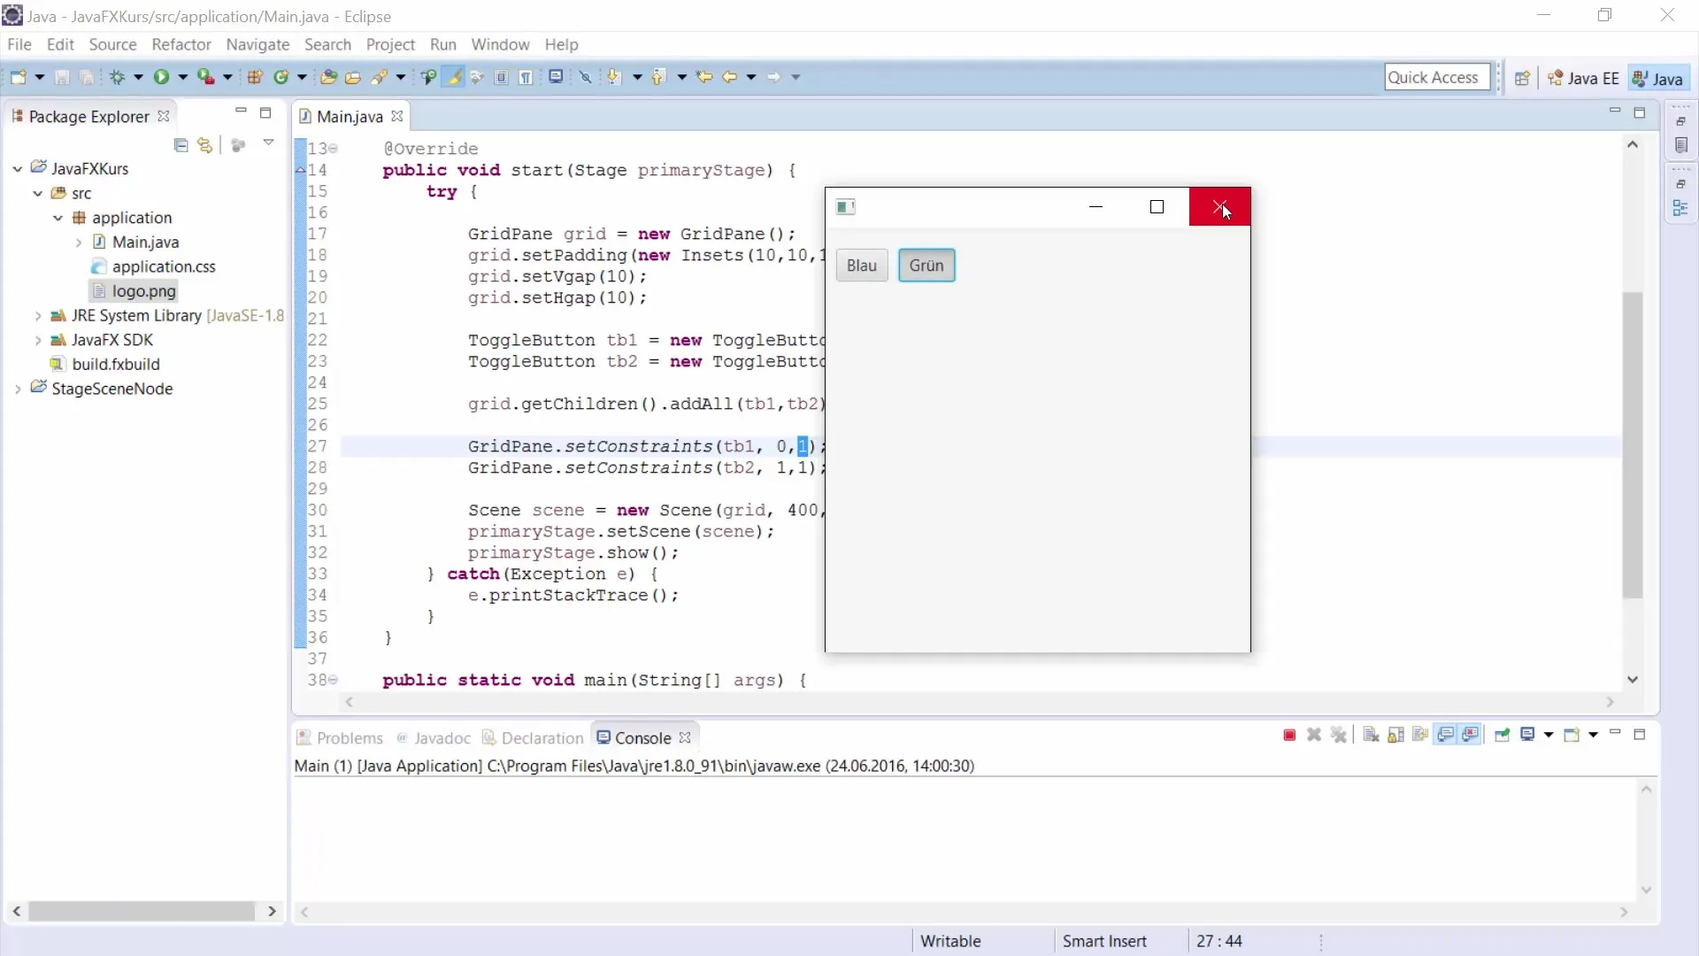Minimize the Package Explorer view
1699x956 pixels.
241,112
